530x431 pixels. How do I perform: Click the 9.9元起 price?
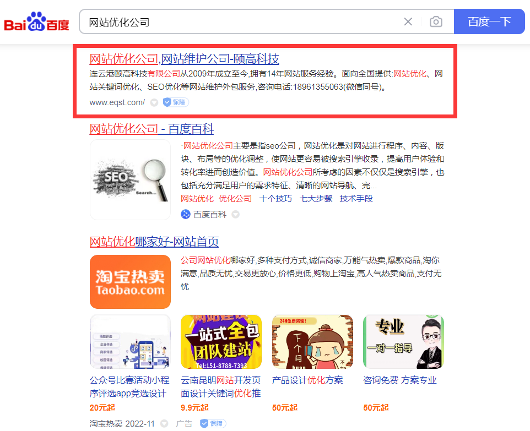[x=194, y=408]
